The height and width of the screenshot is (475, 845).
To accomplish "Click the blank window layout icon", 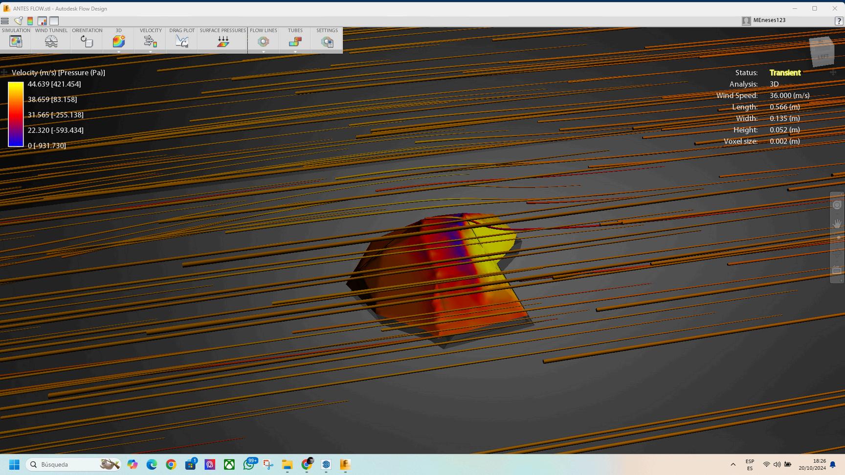I will pyautogui.click(x=54, y=21).
